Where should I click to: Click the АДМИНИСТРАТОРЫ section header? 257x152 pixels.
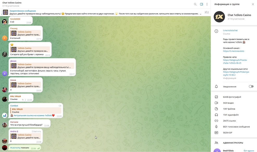point(233,143)
